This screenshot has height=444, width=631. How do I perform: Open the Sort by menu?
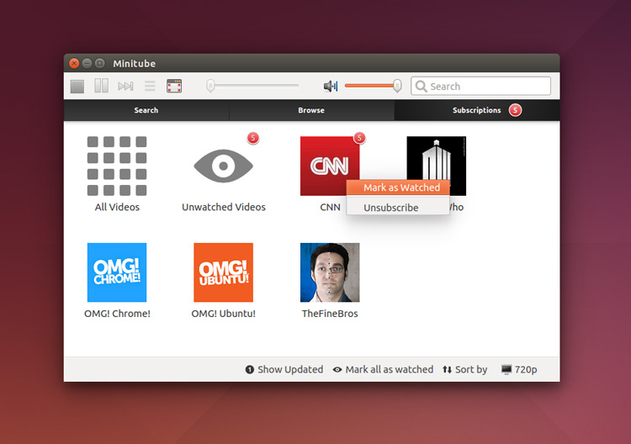tap(464, 369)
